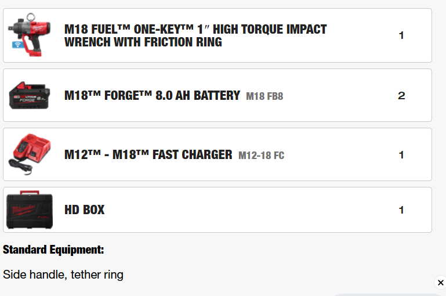446x296 pixels.
Task: Open the M18 FORGE 8.0 AH Battery title
Action: [x=152, y=95]
